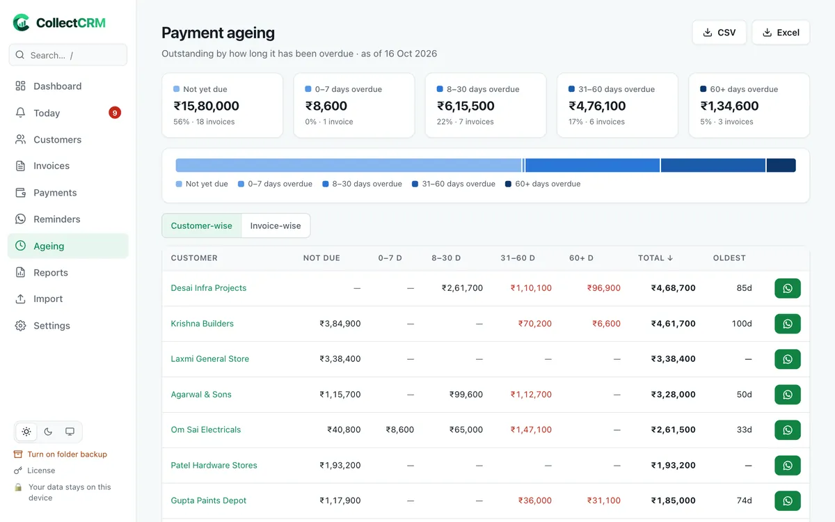This screenshot has width=835, height=522.
Task: Click the Import upload icon
Action: click(20, 299)
